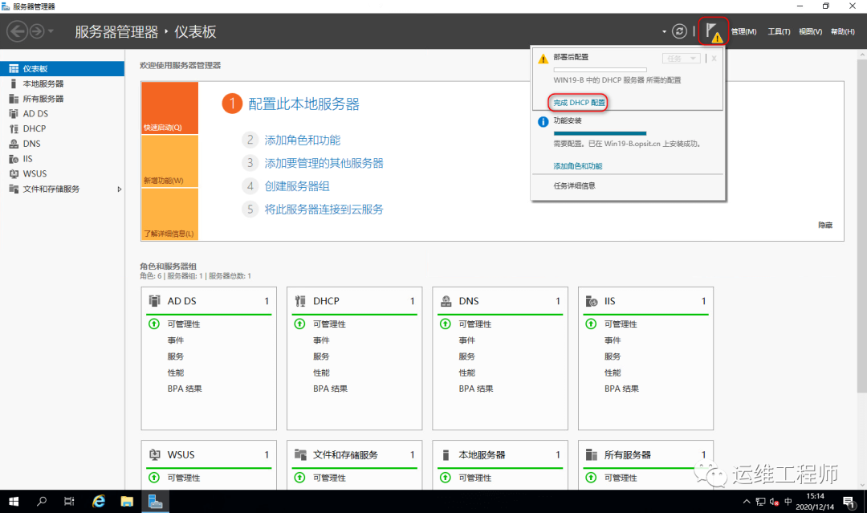Open the DNS tile header
867x513 pixels.
(500, 301)
